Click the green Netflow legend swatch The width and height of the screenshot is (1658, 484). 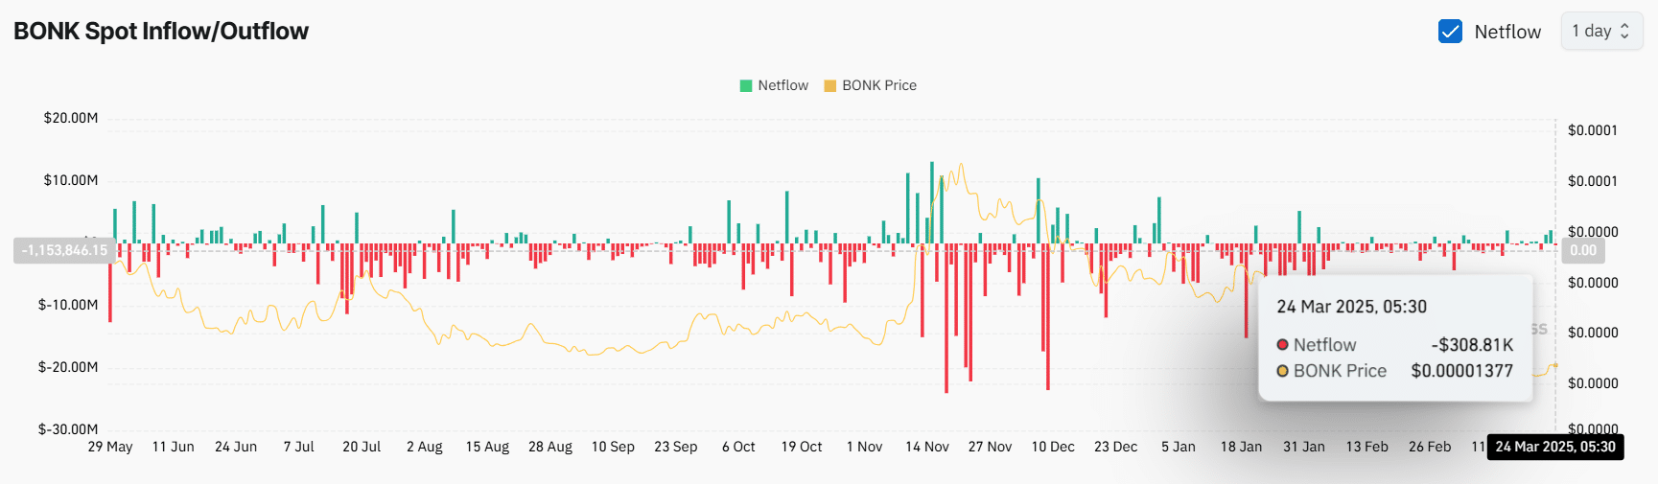(x=746, y=85)
